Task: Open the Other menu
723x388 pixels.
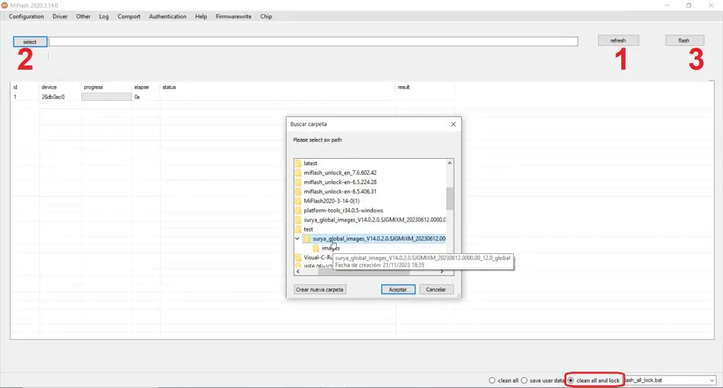Action: [83, 16]
